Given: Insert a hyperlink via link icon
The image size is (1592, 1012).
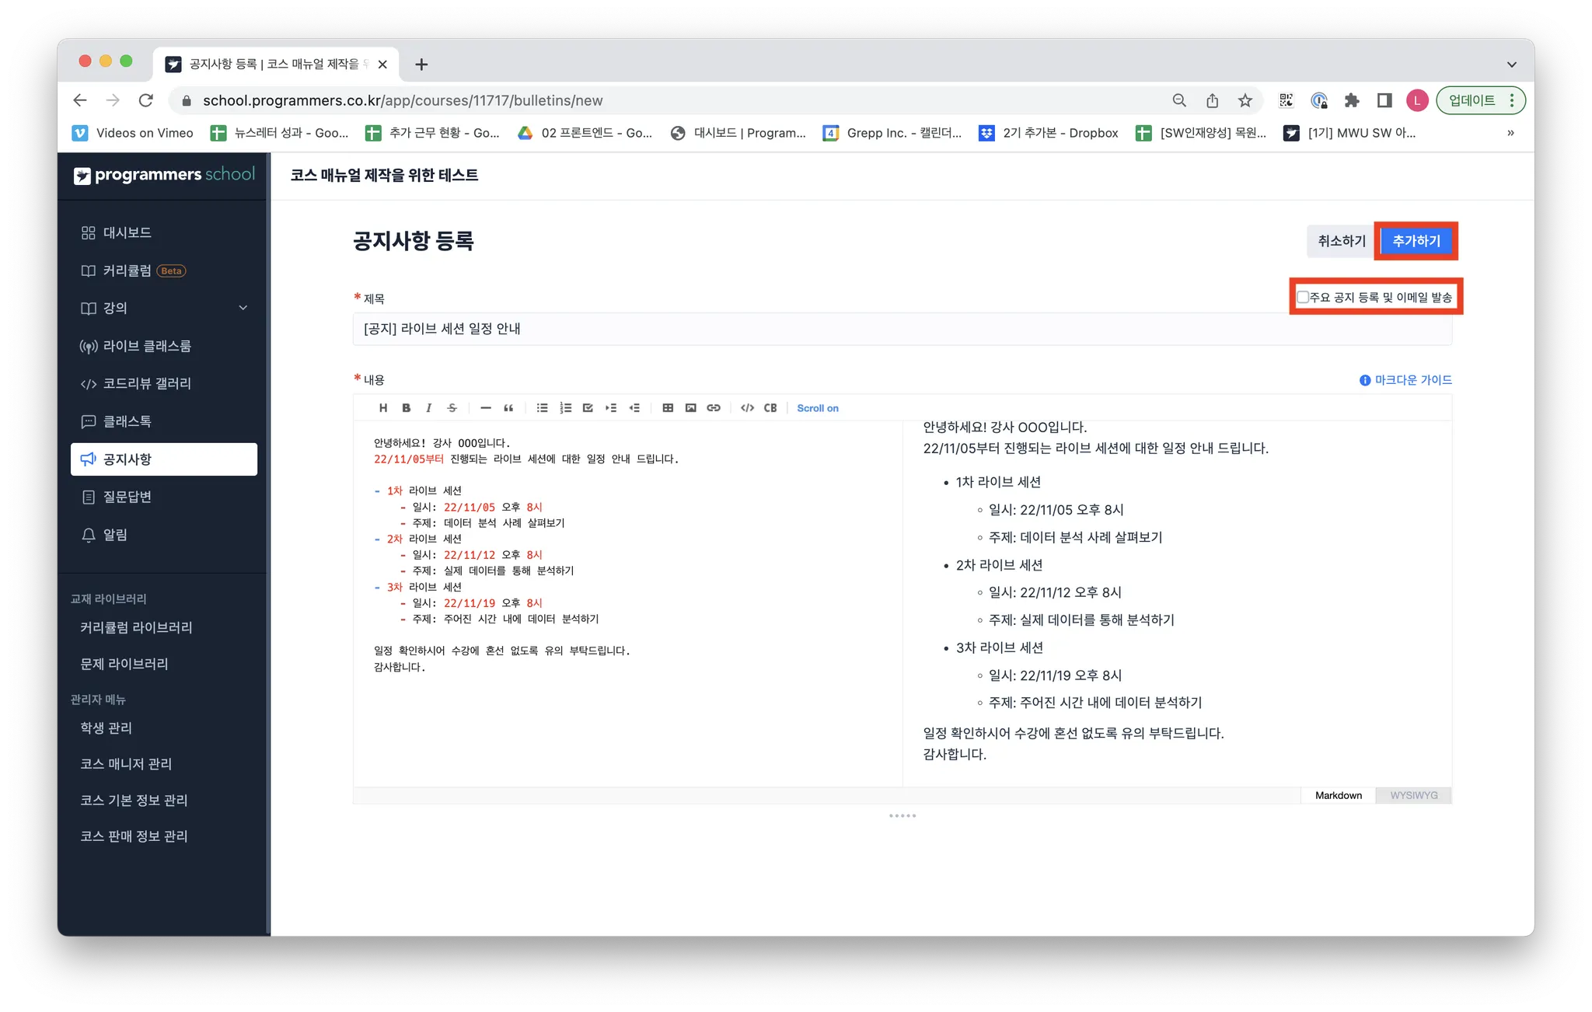Looking at the screenshot, I should point(714,408).
